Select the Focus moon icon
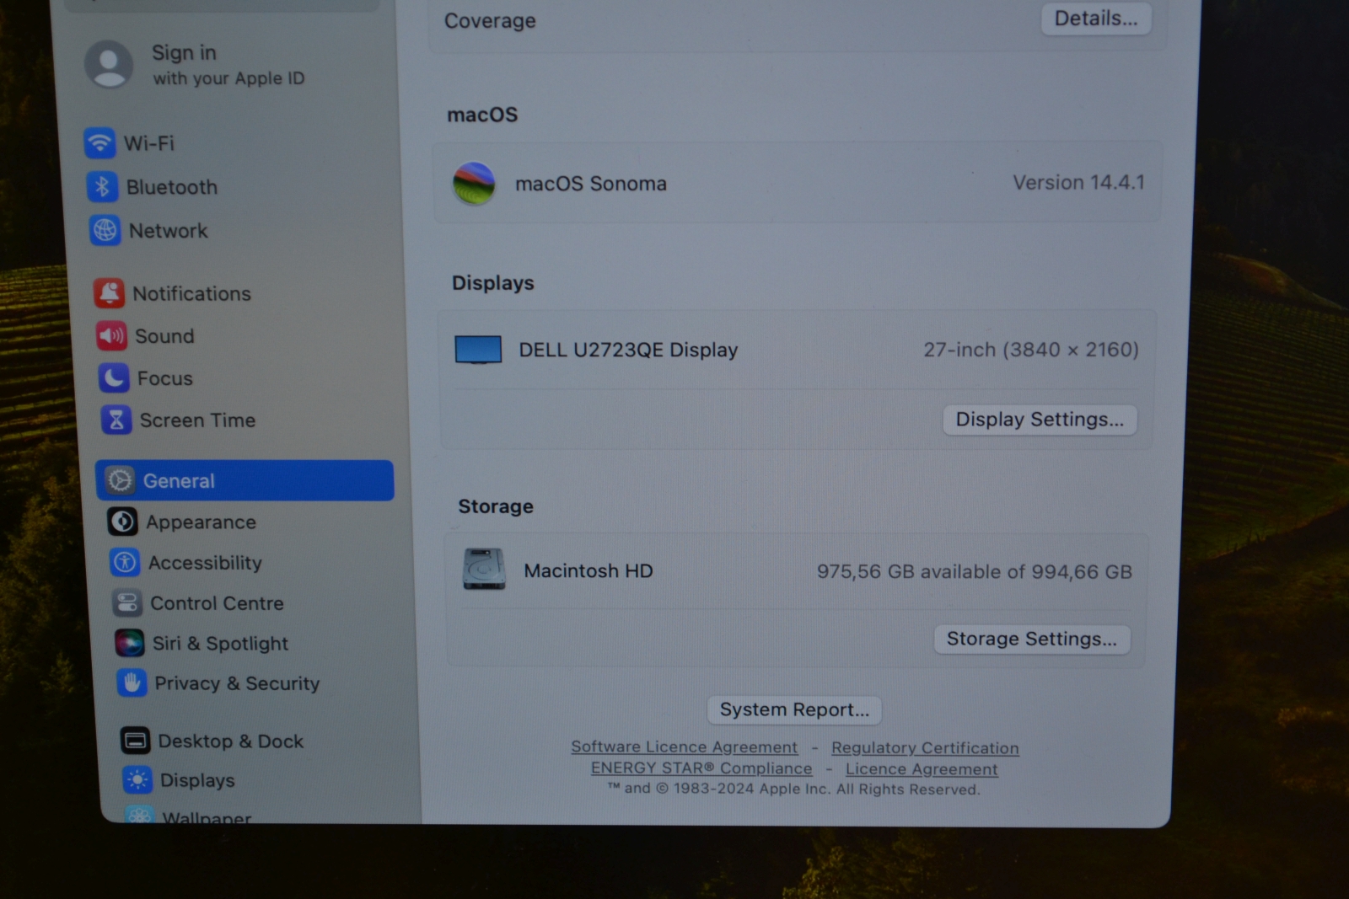Image resolution: width=1349 pixels, height=899 pixels. click(x=114, y=378)
